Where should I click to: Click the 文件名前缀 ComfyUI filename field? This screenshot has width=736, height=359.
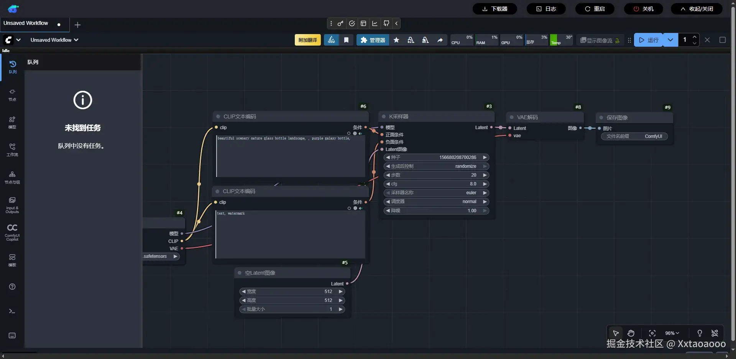point(634,136)
